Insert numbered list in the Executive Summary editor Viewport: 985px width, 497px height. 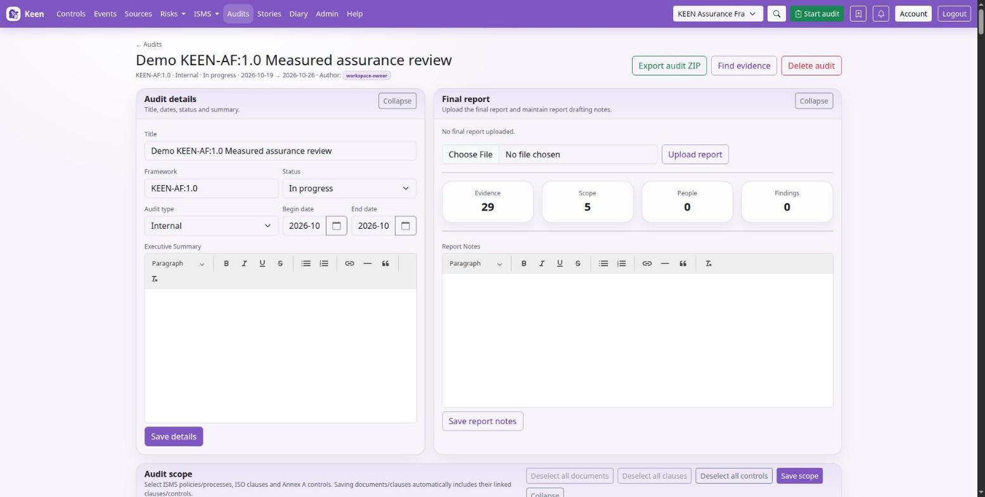[324, 264]
